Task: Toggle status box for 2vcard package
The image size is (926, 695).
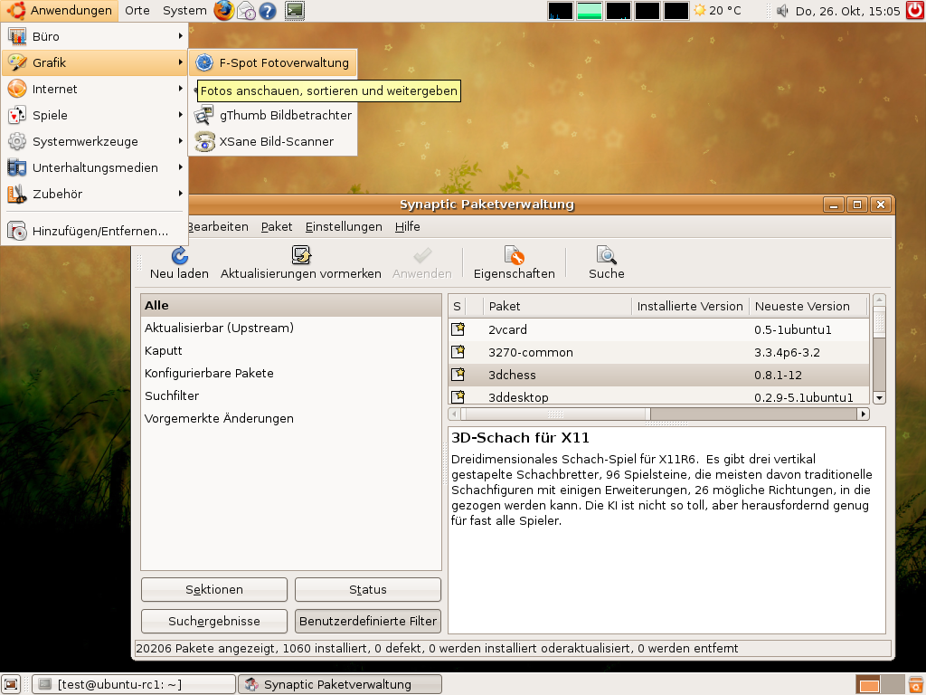Action: pos(458,329)
